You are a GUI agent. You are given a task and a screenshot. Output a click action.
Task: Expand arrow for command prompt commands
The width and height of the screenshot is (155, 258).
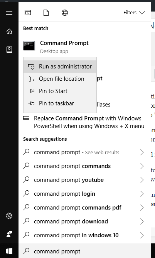[x=142, y=166]
